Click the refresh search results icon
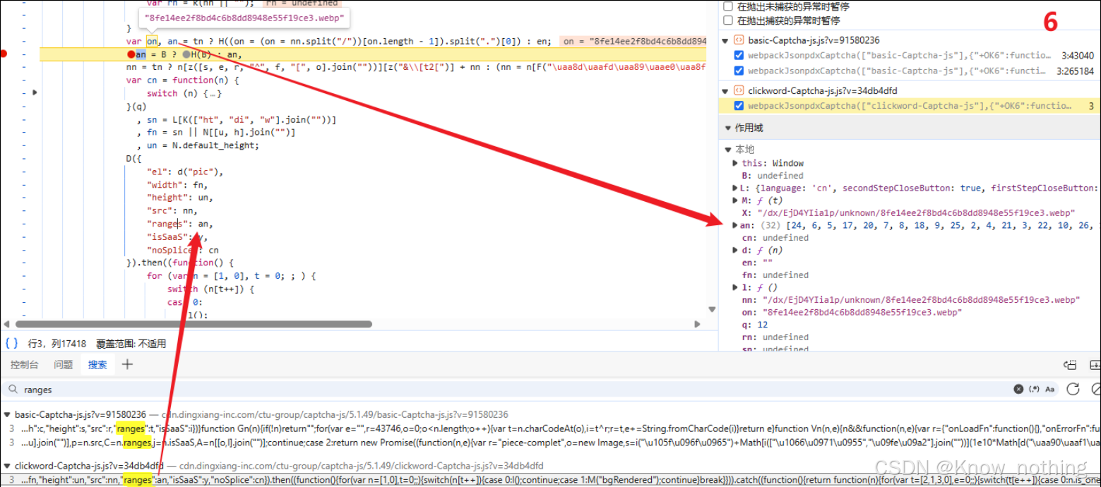The image size is (1101, 487). (1073, 389)
